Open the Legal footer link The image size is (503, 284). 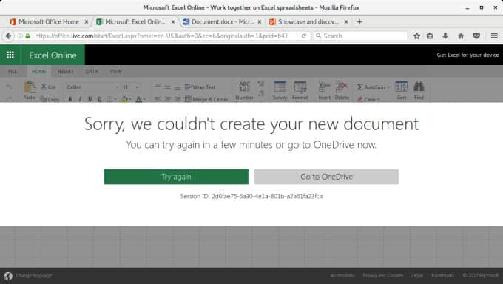point(417,275)
